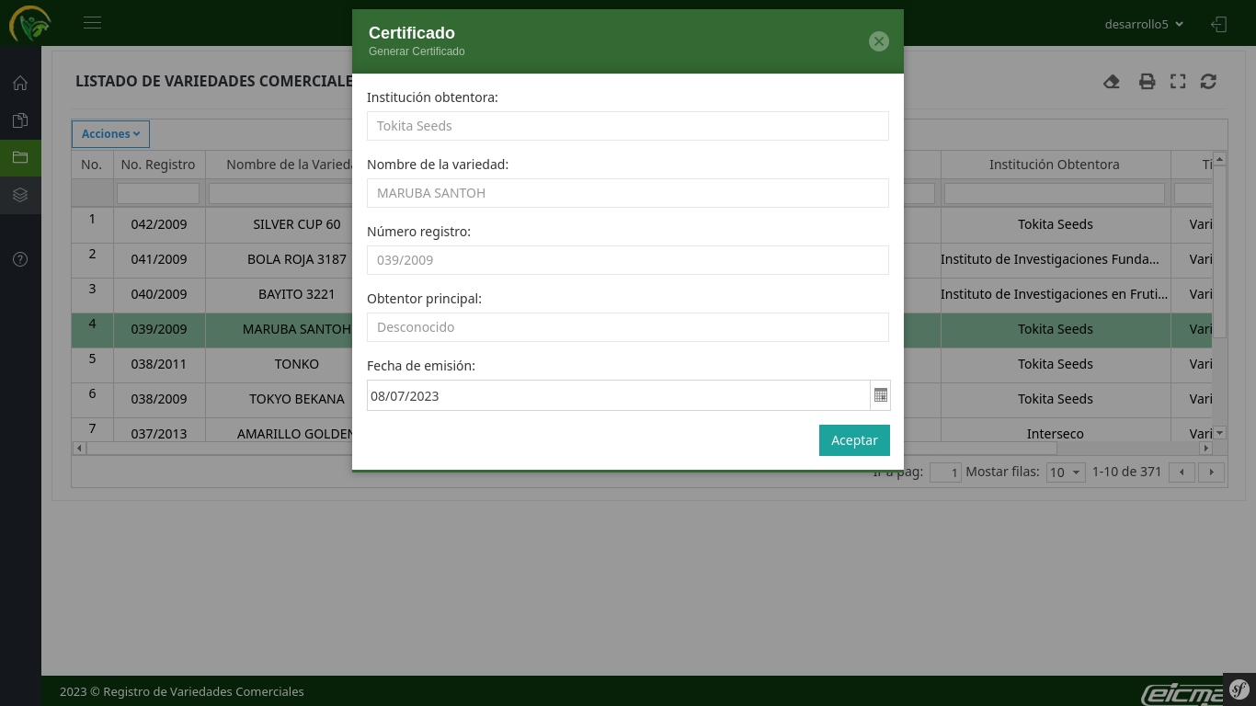The height and width of the screenshot is (706, 1256).
Task: Open the calendar picker for Fecha de emisión
Action: 880,395
